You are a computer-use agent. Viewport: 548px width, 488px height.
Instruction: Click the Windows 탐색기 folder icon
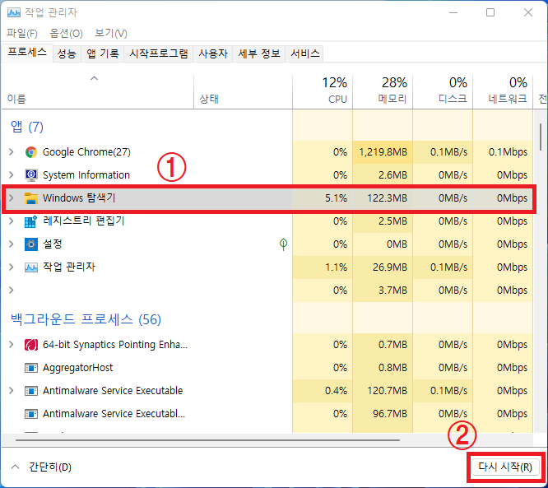pos(31,198)
